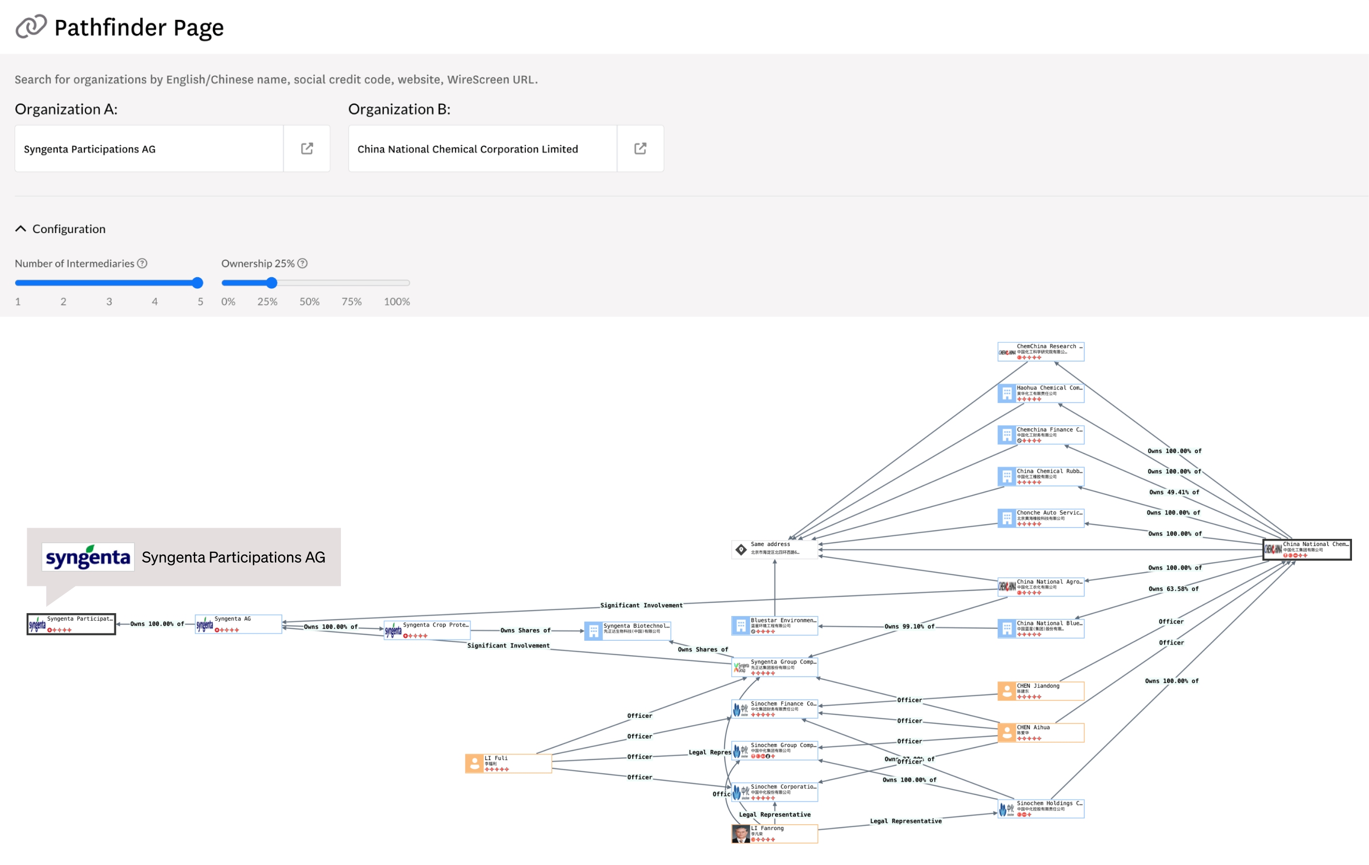The width and height of the screenshot is (1369, 865).
Task: Click the Organization A name field
Action: [x=149, y=149]
